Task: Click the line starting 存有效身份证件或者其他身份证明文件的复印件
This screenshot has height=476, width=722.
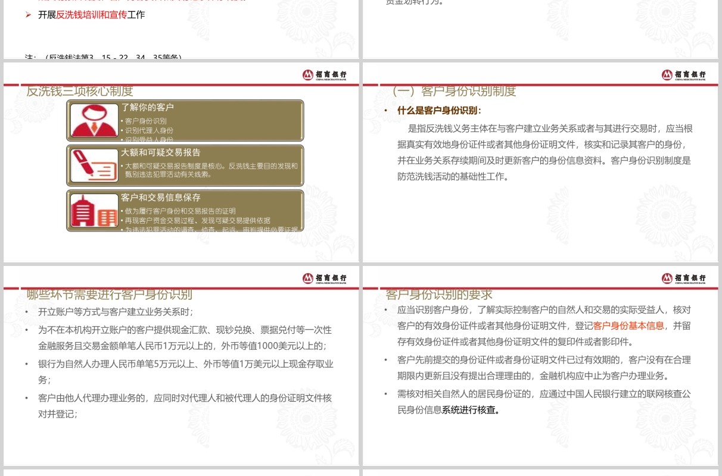Action: point(516,342)
